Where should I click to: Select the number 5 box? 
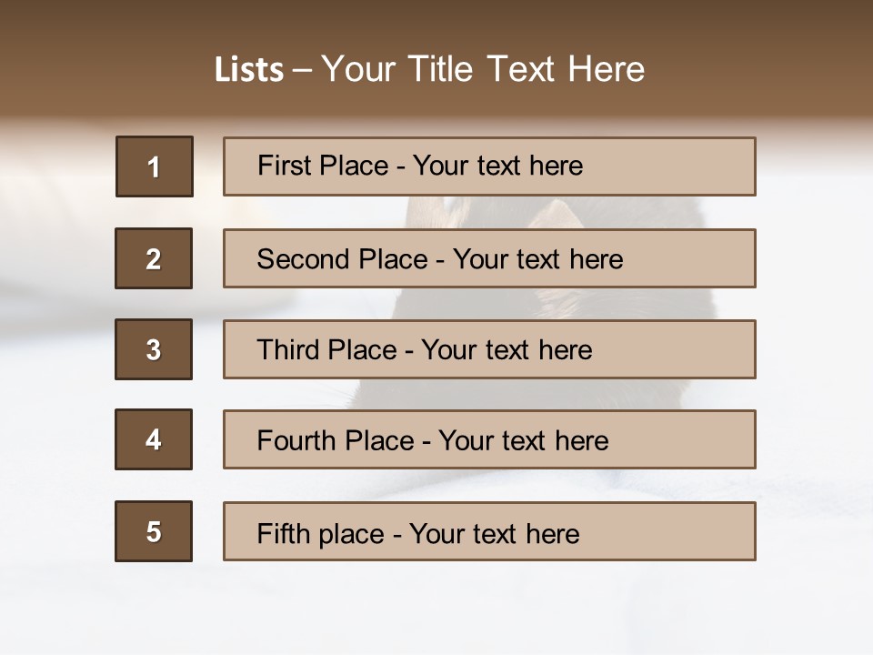154,531
